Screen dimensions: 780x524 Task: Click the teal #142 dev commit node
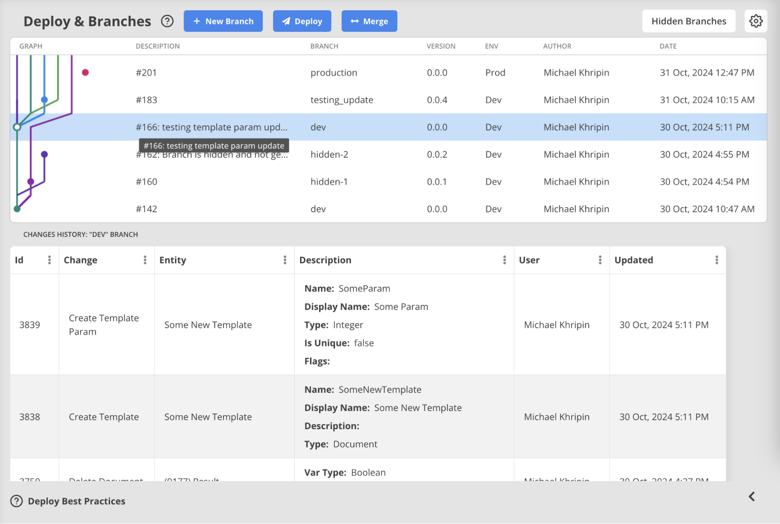17,209
